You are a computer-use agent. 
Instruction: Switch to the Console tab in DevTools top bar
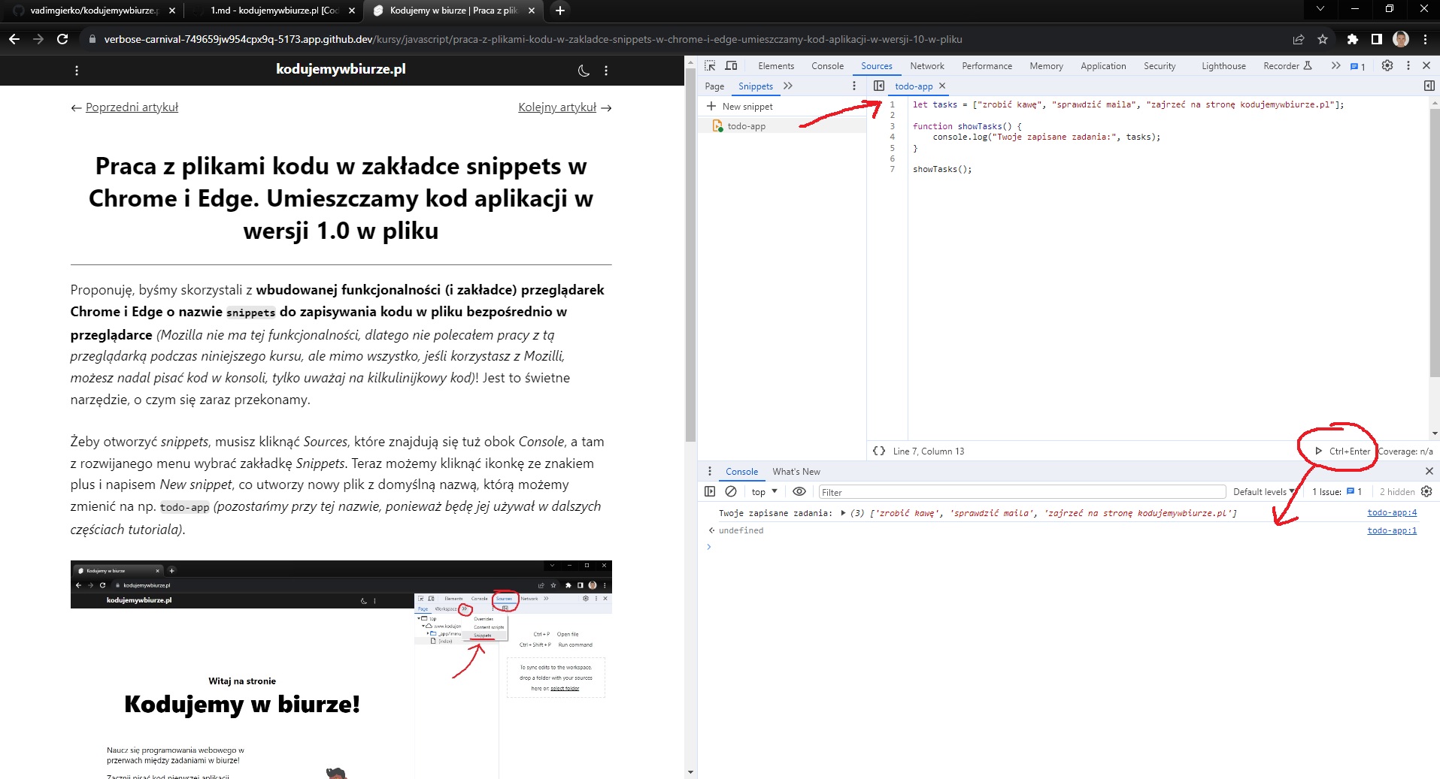tap(827, 66)
